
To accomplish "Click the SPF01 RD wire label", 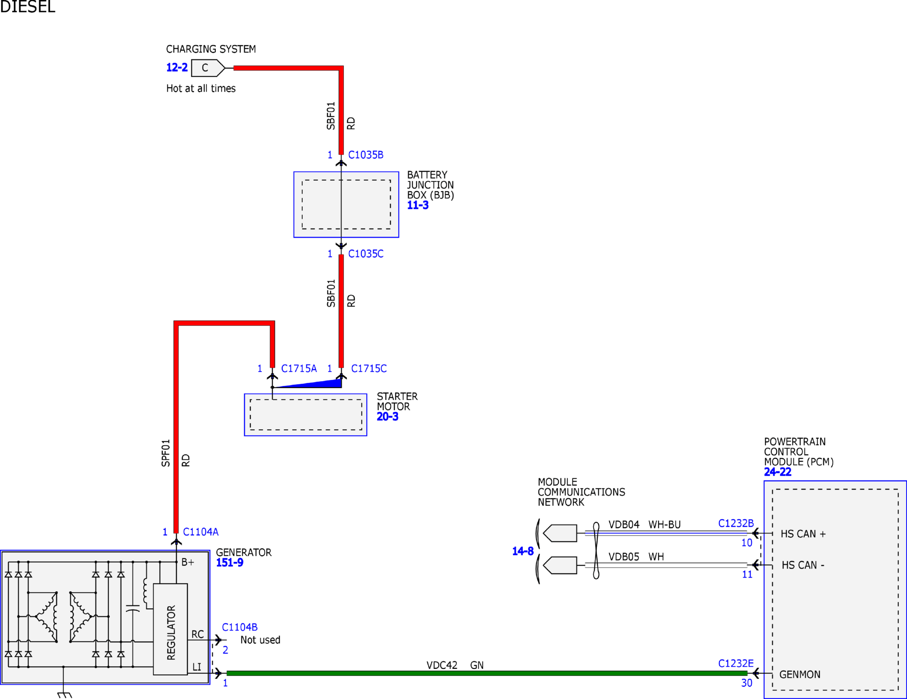I will point(175,453).
